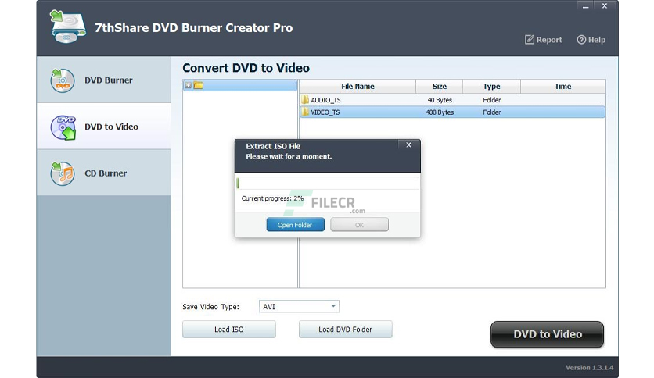Click the extraction progress bar
This screenshot has height=378, width=654.
(x=328, y=184)
